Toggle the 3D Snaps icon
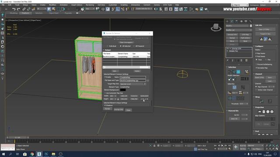 click(x=113, y=9)
